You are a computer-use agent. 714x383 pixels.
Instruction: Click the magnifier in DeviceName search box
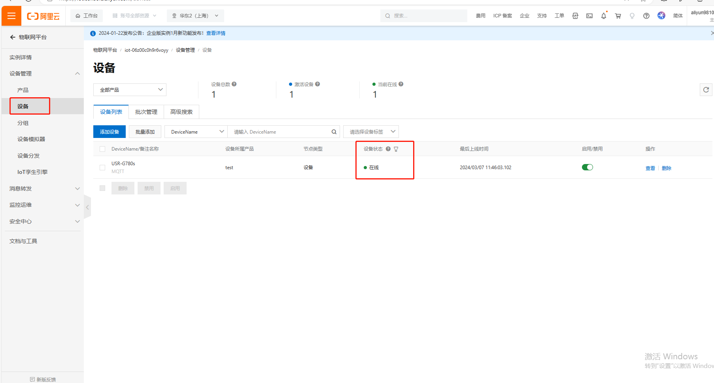[x=334, y=132]
